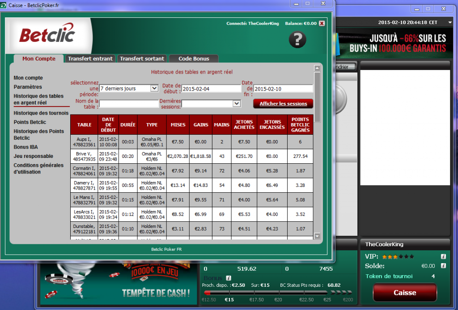Open Mon compte in the sidebar

point(28,78)
